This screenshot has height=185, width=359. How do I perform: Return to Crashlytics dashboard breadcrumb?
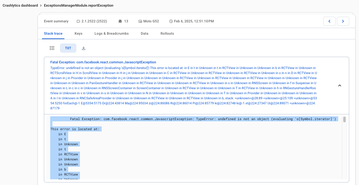coord(20,6)
